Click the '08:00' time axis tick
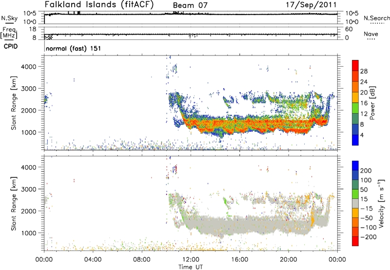This screenshot has width=390, height=270. click(x=142, y=260)
